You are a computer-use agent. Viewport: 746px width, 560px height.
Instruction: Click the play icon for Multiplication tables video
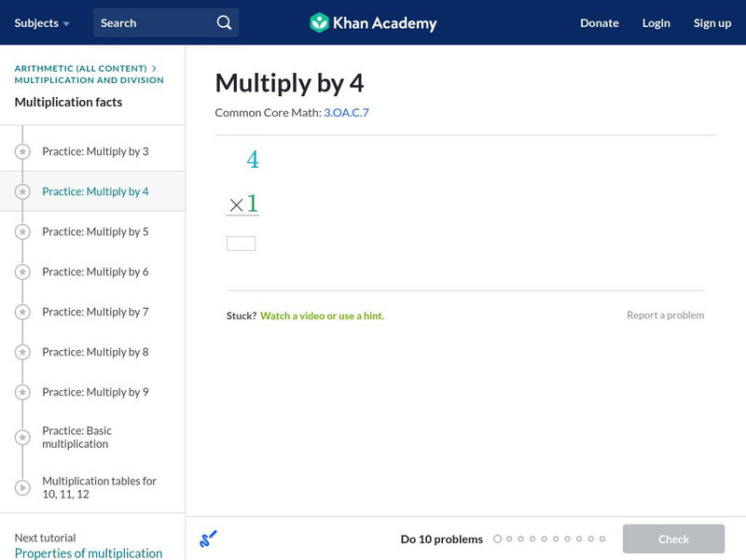21,487
